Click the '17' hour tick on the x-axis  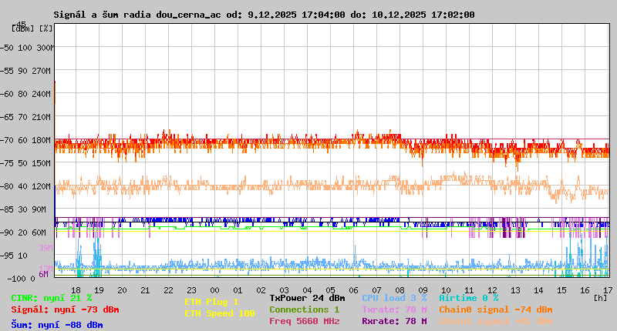coord(608,290)
